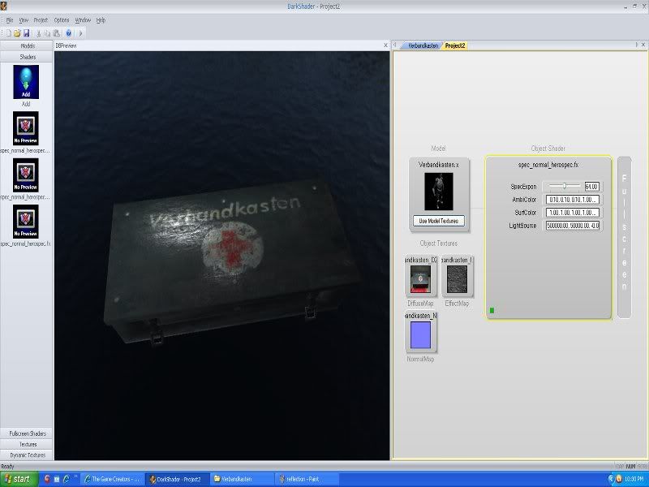649x487 pixels.
Task: Create a new project with the toolbar icon
Action: [x=8, y=33]
